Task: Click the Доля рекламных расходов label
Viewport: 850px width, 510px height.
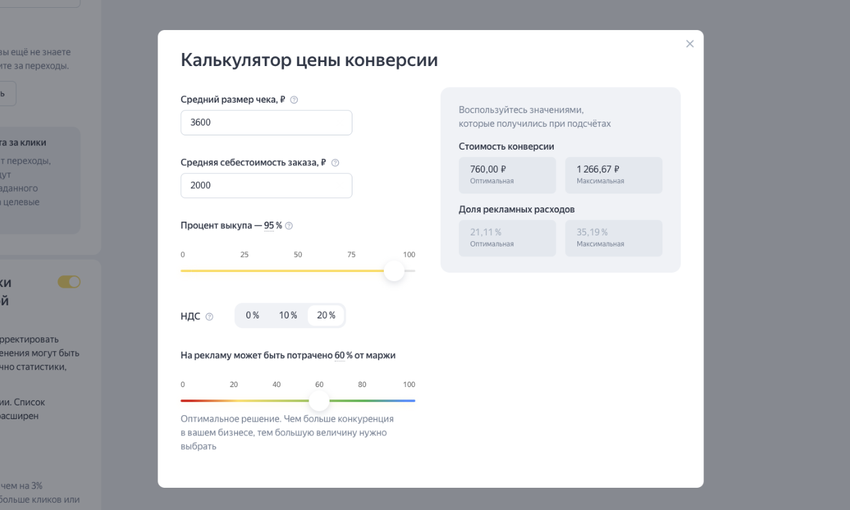Action: tap(517, 209)
